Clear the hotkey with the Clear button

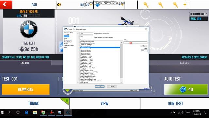144,46
